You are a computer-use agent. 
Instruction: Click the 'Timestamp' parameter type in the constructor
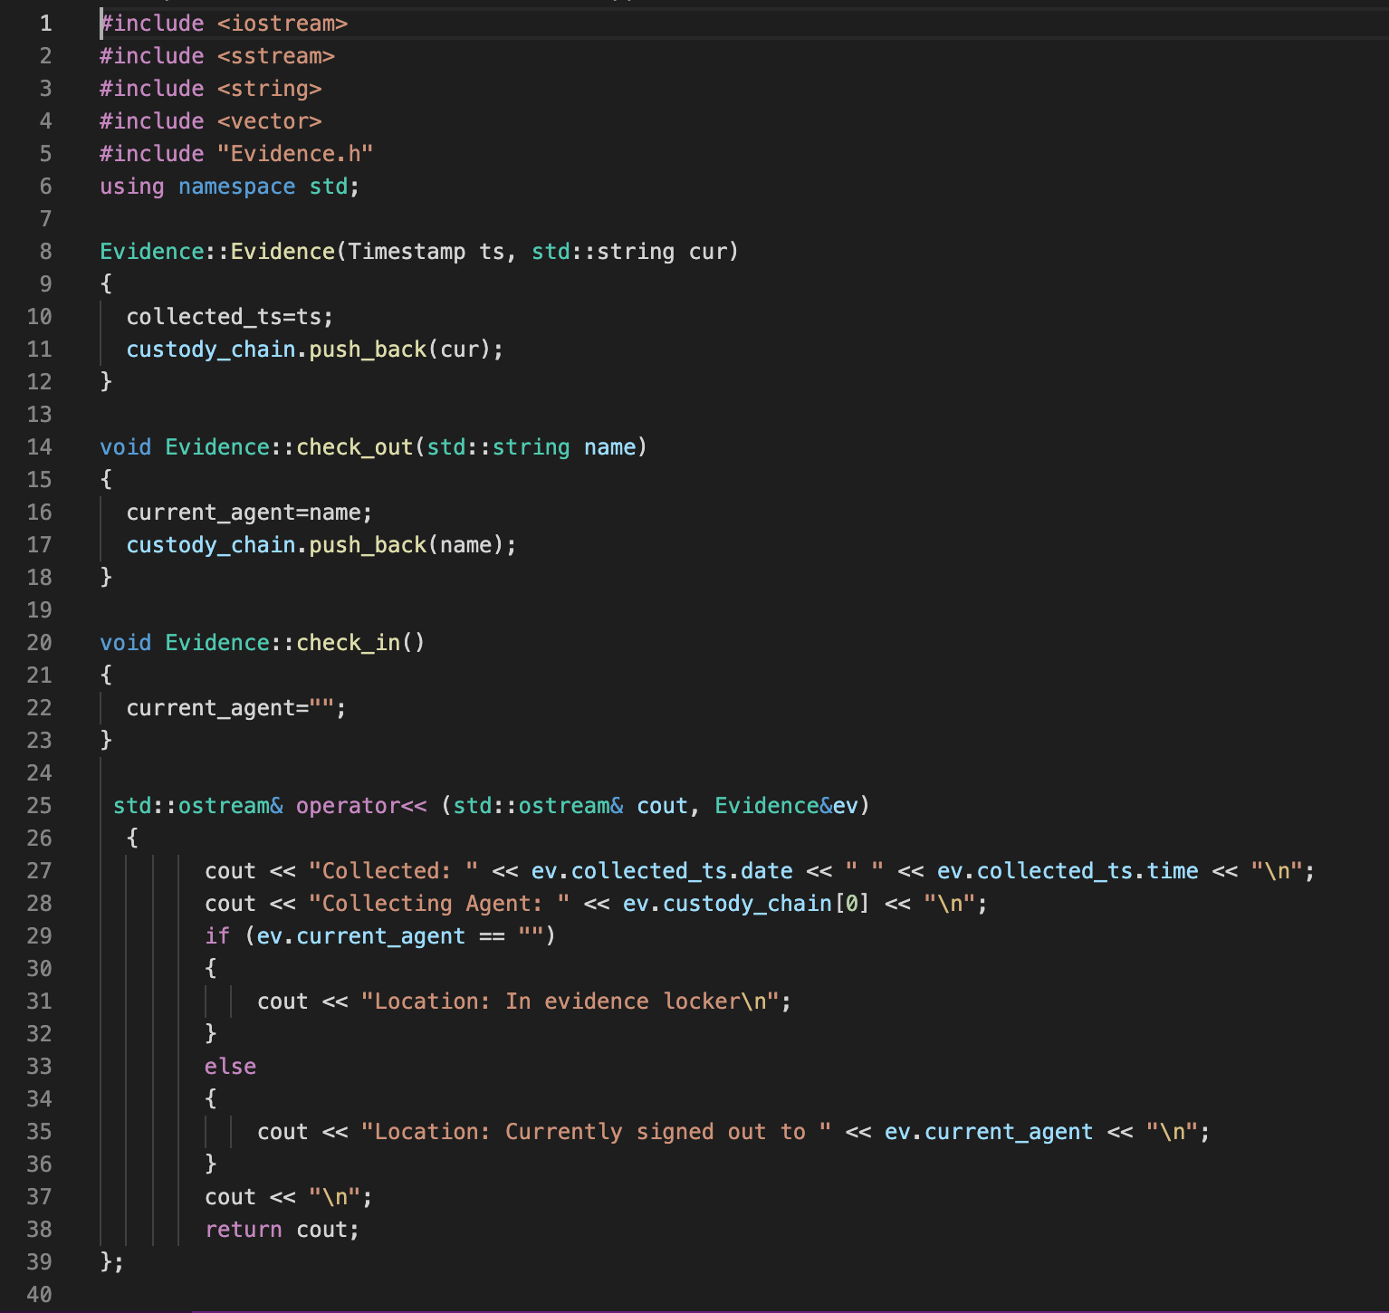(x=407, y=252)
